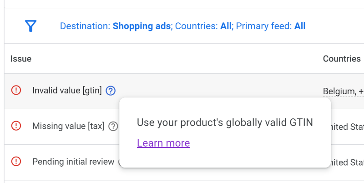Image resolution: width=364 pixels, height=183 pixels.
Task: Open the filter funnel icon
Action: (30, 26)
